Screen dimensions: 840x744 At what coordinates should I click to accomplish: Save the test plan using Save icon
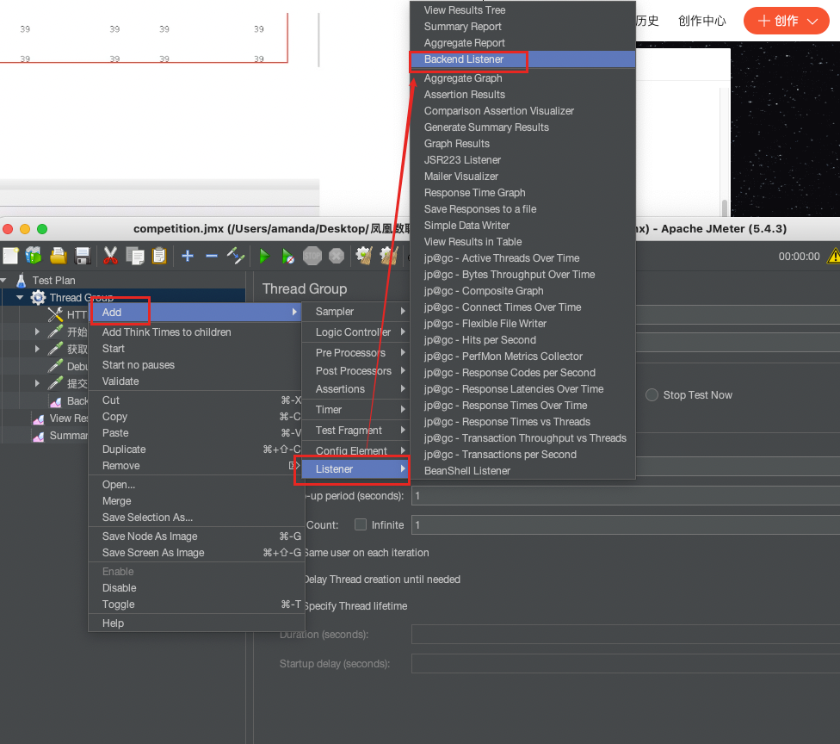tap(83, 256)
